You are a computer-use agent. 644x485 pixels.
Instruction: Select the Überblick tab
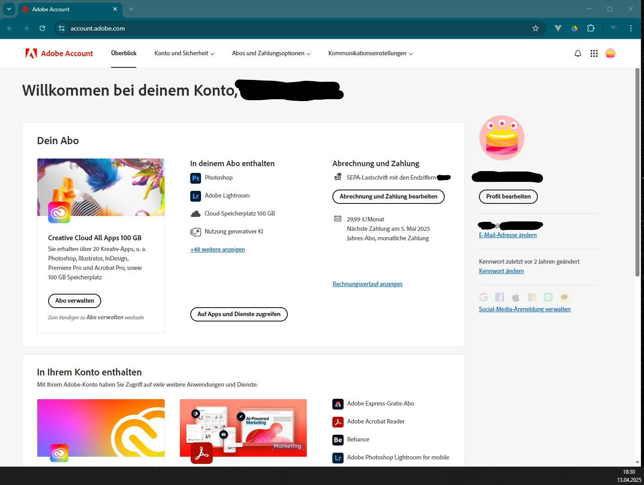(x=124, y=53)
